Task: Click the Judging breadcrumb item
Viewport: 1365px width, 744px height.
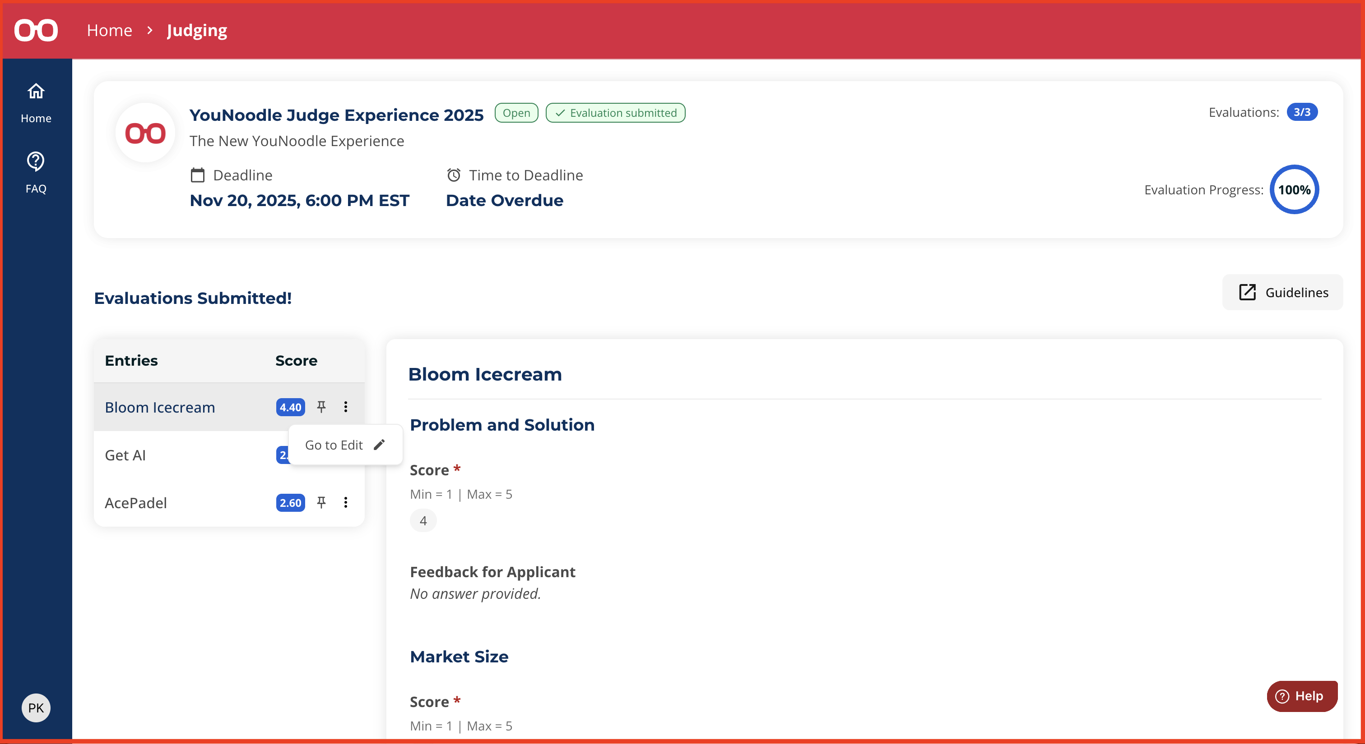Action: click(197, 30)
